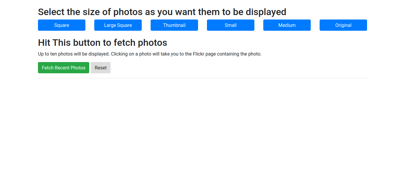The width and height of the screenshot is (405, 177).
Task: Click the empty photo results area
Action: pos(203,127)
